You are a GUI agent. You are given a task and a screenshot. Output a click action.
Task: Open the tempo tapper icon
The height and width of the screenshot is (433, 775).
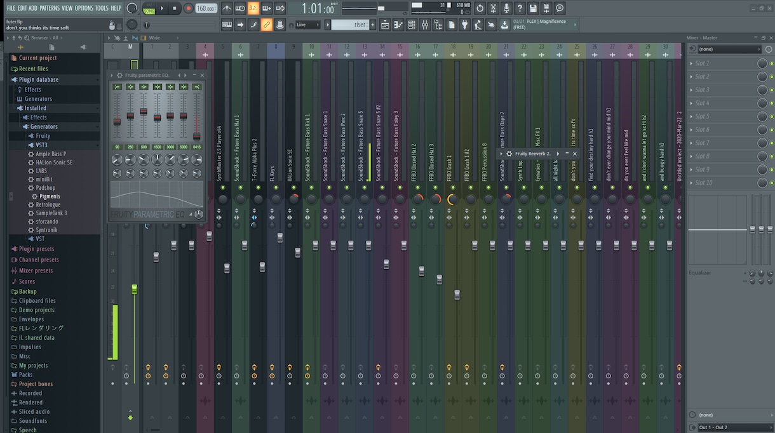pos(478,25)
